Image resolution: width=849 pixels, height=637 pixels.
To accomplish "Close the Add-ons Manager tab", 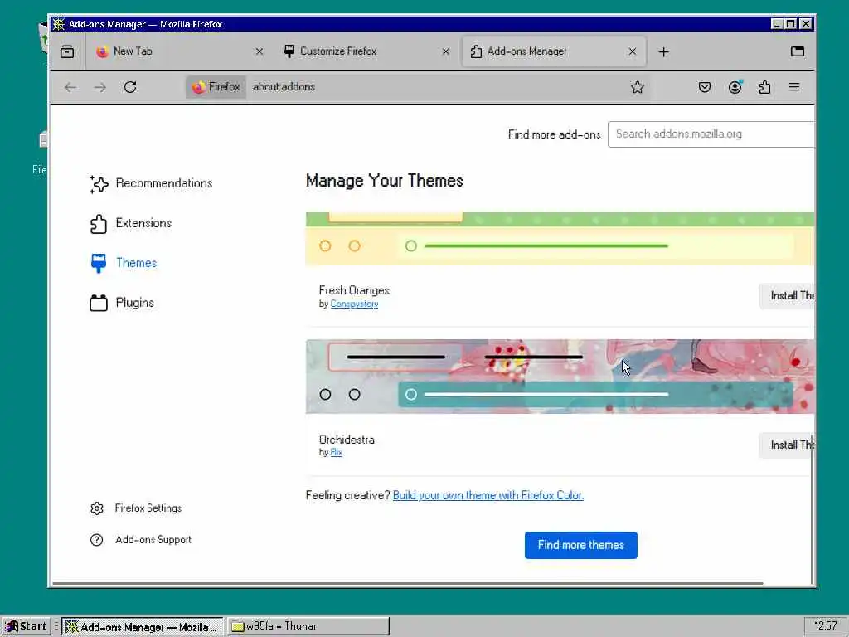I will (x=633, y=51).
